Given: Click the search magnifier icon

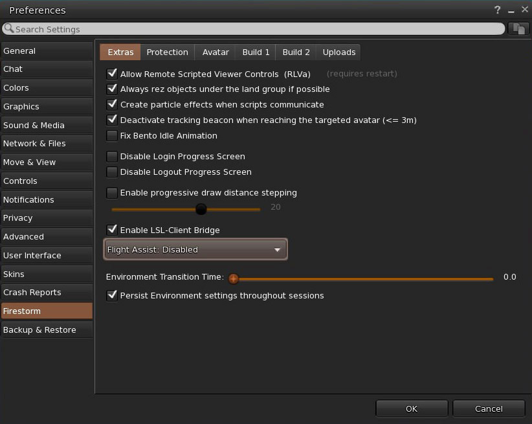Looking at the screenshot, I should coord(9,28).
